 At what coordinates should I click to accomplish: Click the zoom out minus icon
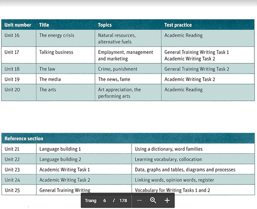coord(139,200)
